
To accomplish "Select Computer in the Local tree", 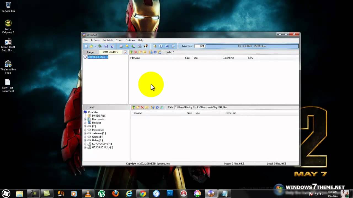I will 93,112.
